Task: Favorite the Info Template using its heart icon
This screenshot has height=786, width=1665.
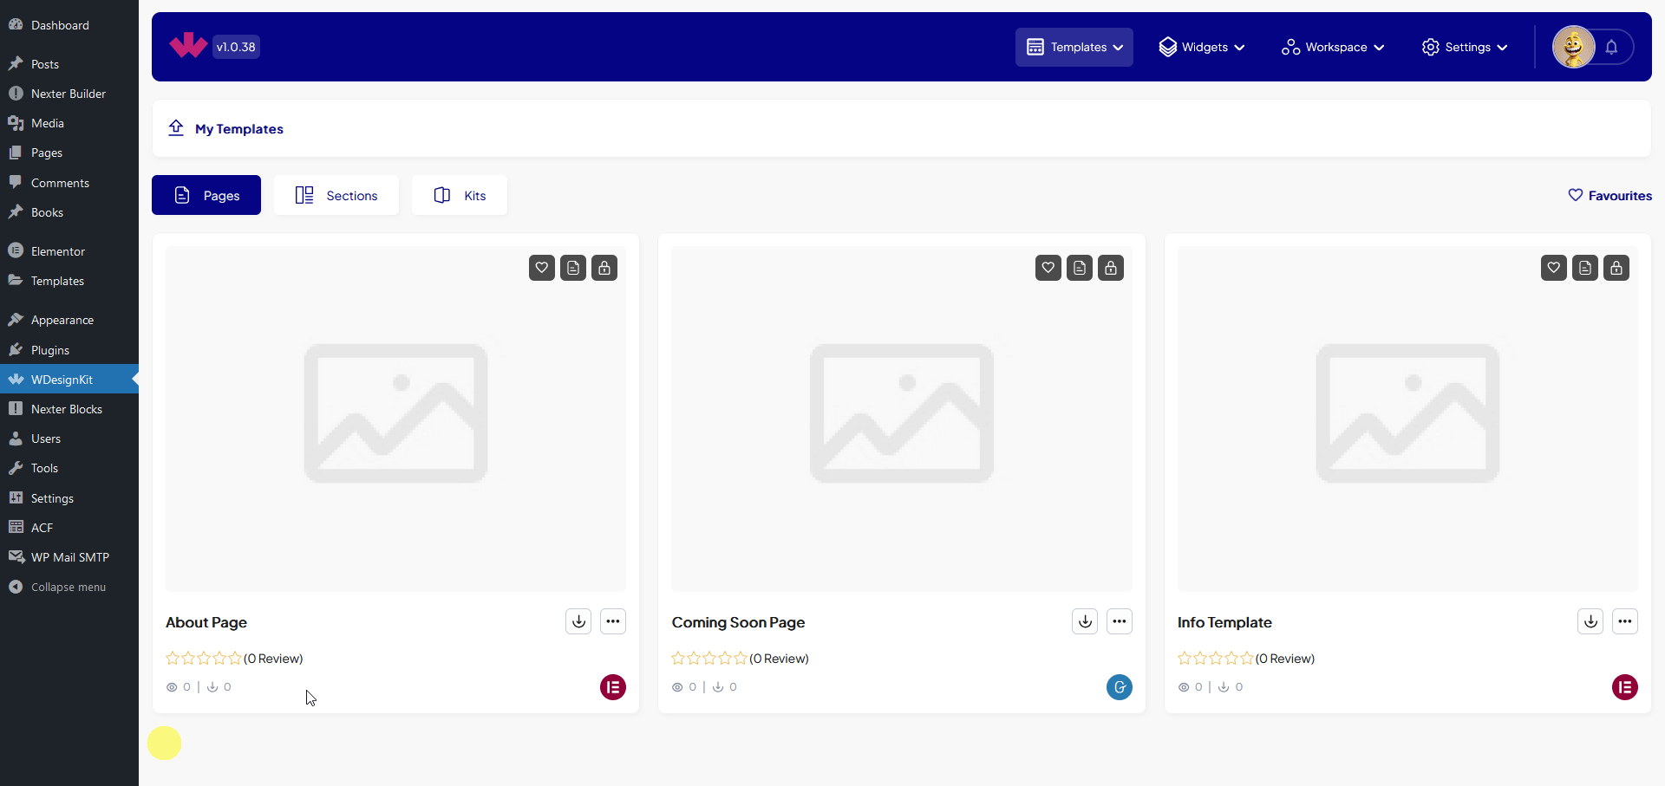Action: click(1553, 268)
